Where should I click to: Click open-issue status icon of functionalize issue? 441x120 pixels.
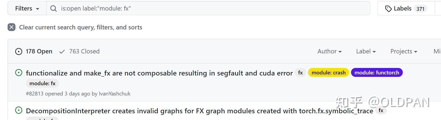[19, 73]
